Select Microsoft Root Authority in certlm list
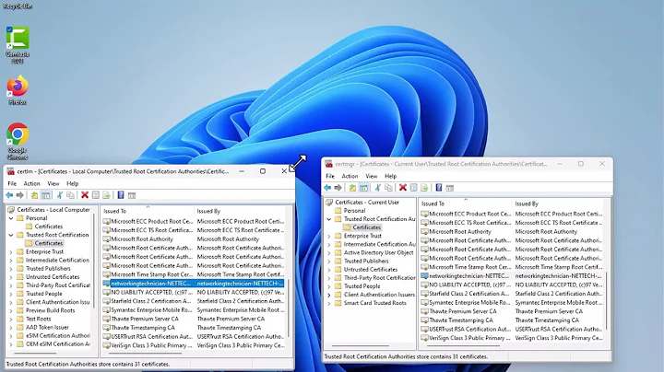 point(142,239)
